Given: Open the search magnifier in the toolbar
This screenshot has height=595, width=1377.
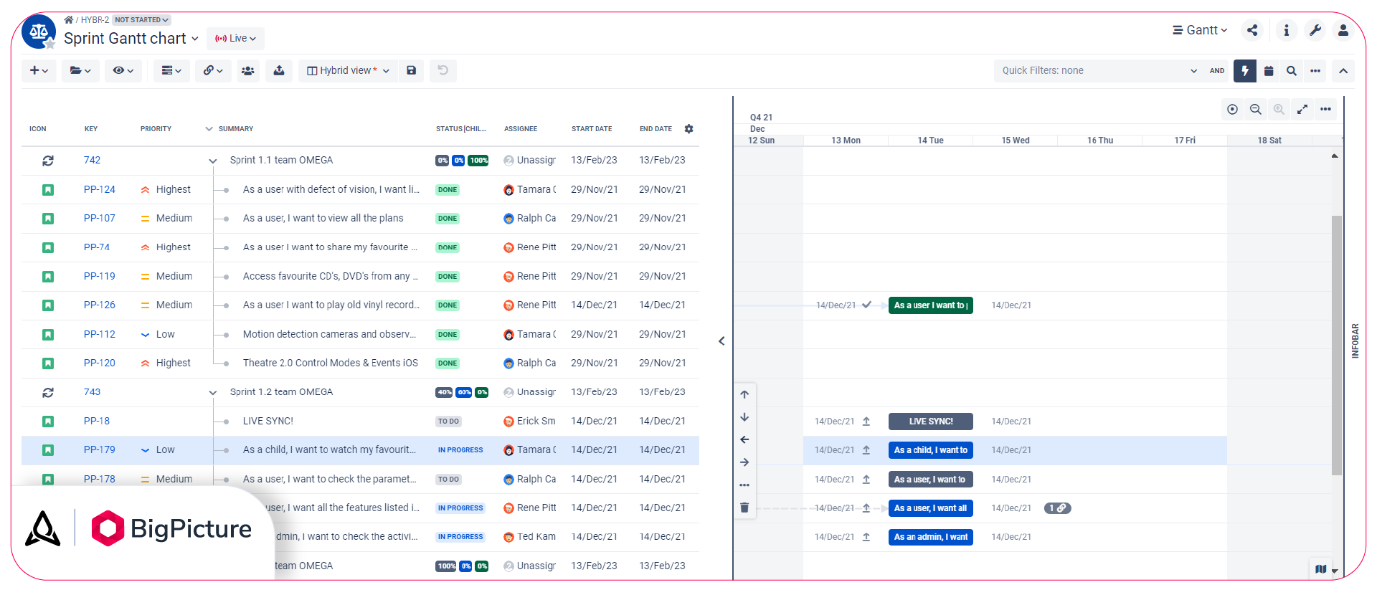Looking at the screenshot, I should (x=1292, y=70).
